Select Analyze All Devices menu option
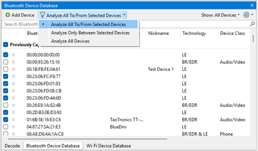This screenshot has height=151, width=258. point(70,41)
